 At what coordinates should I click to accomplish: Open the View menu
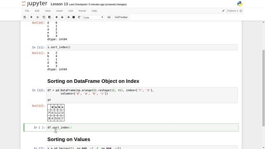(x=48, y=11)
